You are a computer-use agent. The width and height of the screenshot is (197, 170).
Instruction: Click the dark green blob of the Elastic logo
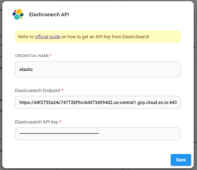(22, 15)
